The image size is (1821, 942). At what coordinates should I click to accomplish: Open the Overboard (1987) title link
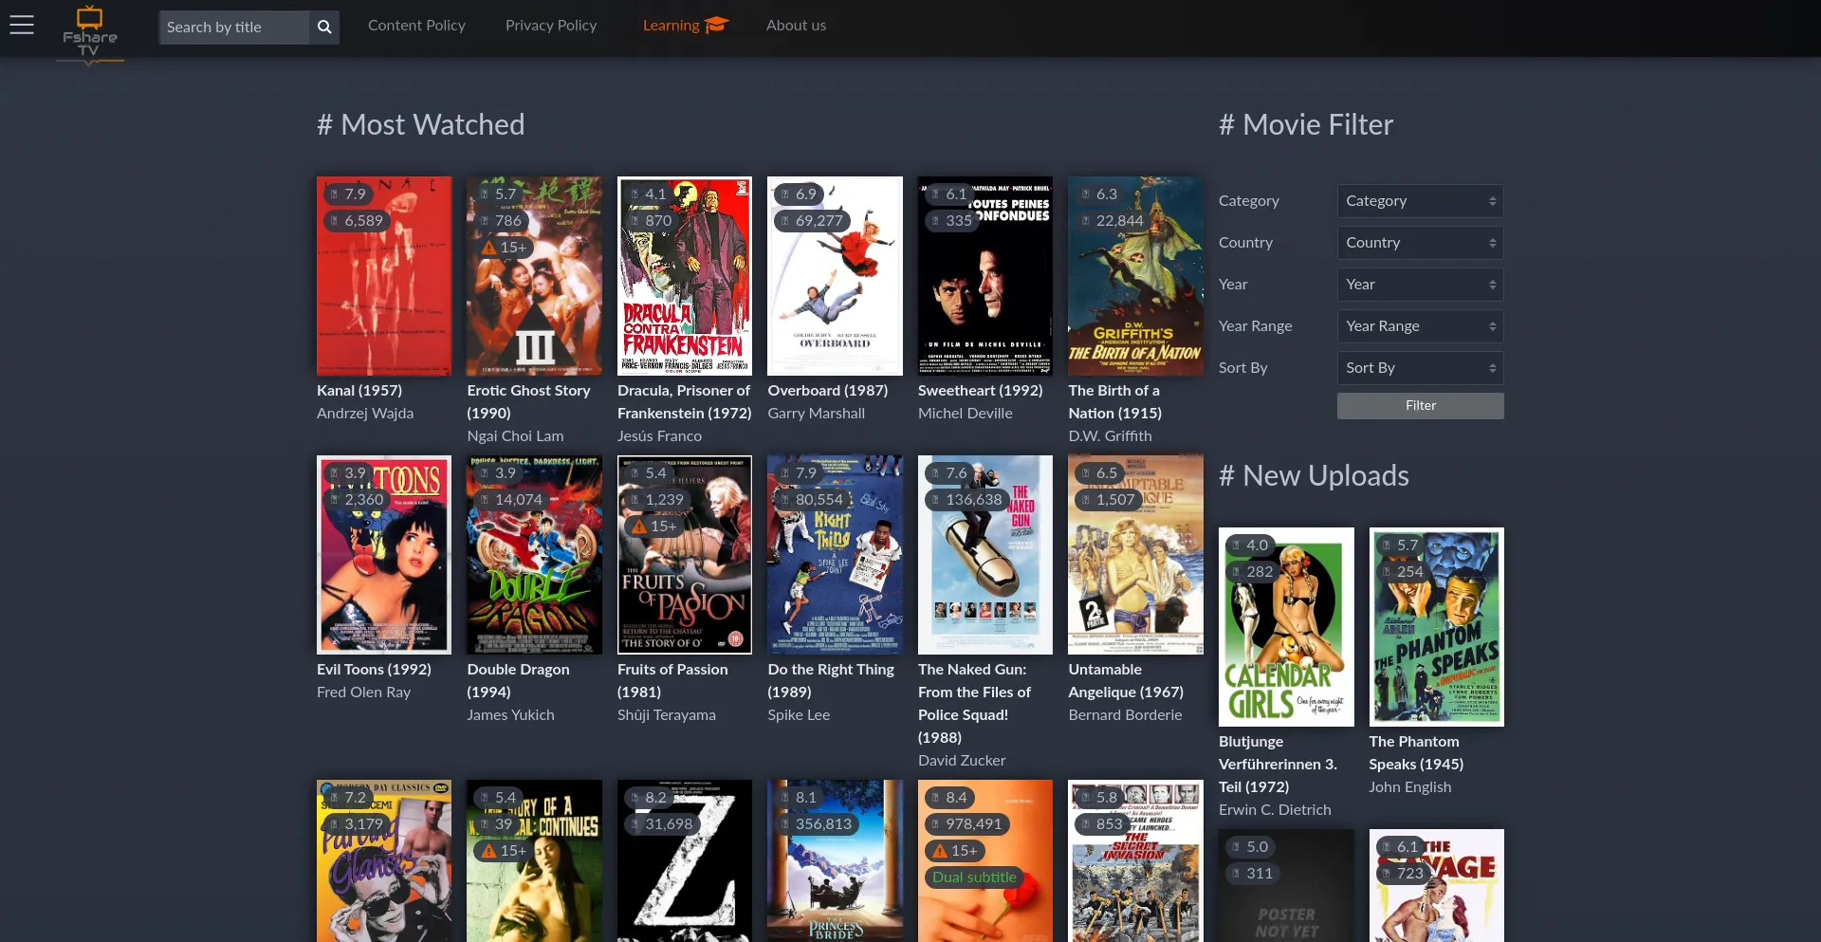point(827,391)
